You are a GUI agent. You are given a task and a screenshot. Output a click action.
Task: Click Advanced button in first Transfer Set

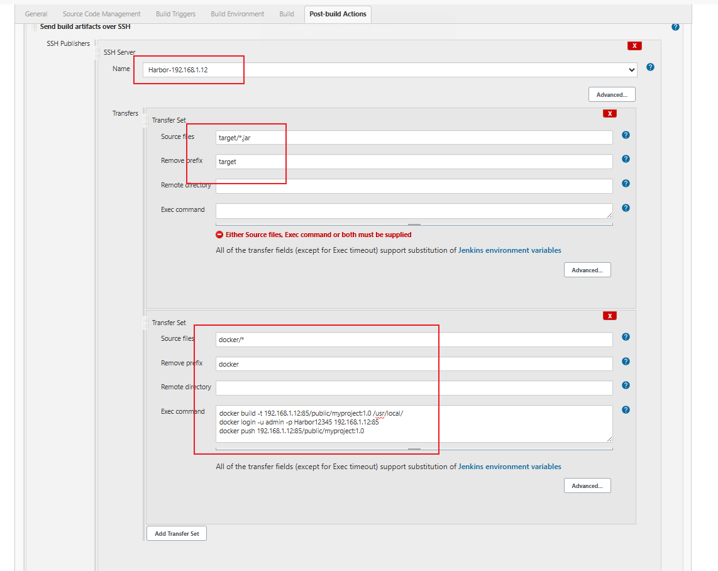click(x=587, y=270)
